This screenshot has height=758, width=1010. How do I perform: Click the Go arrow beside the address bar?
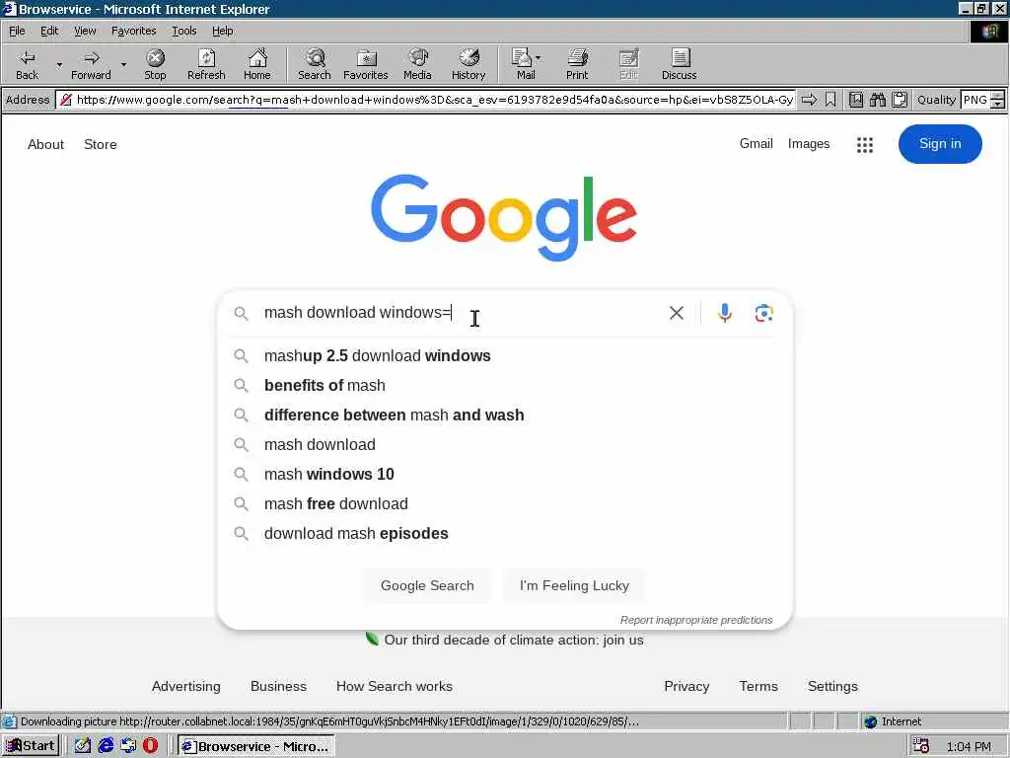[x=809, y=100]
